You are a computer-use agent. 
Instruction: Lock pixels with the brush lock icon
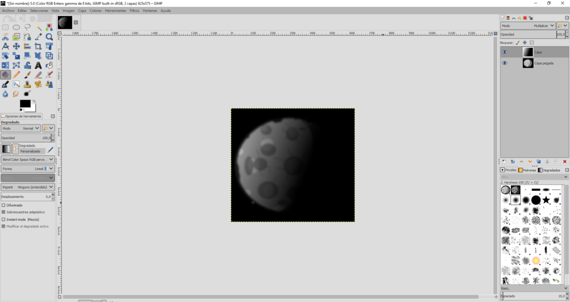[518, 42]
